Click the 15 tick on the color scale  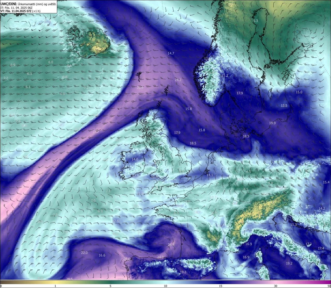pos(221,286)
